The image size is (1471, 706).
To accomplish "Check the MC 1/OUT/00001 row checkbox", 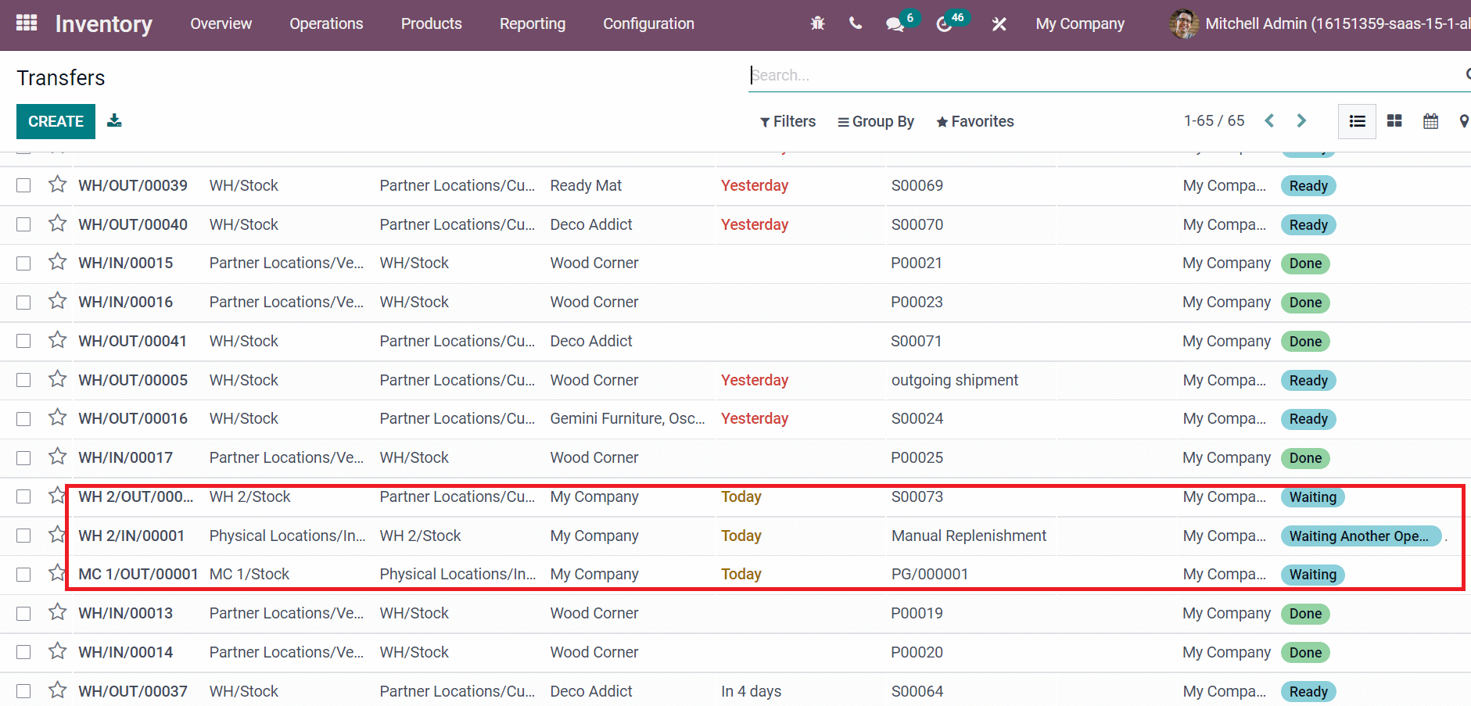I will [x=23, y=575].
